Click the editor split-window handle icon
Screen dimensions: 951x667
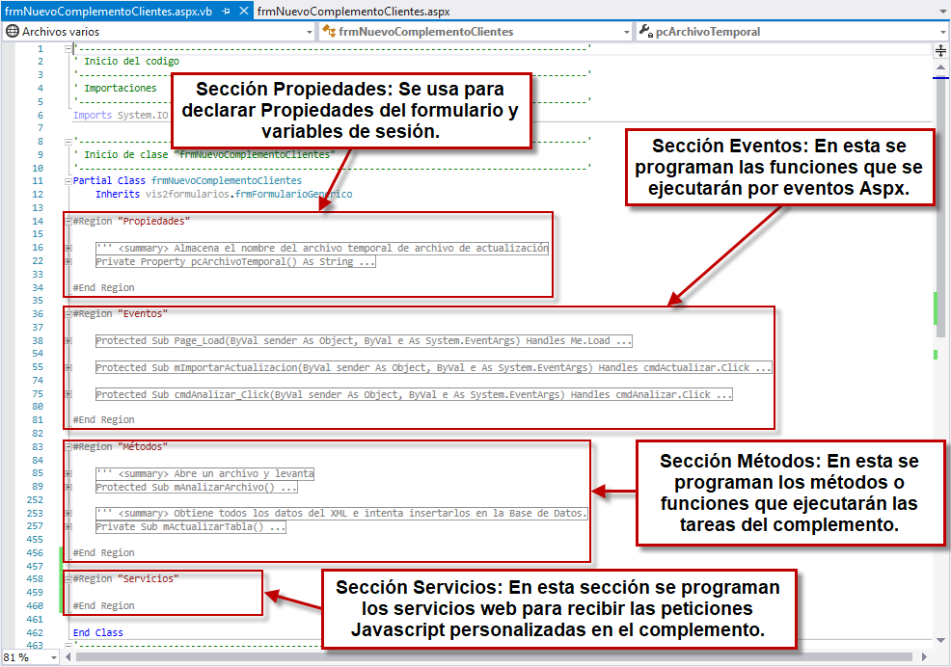coord(940,50)
